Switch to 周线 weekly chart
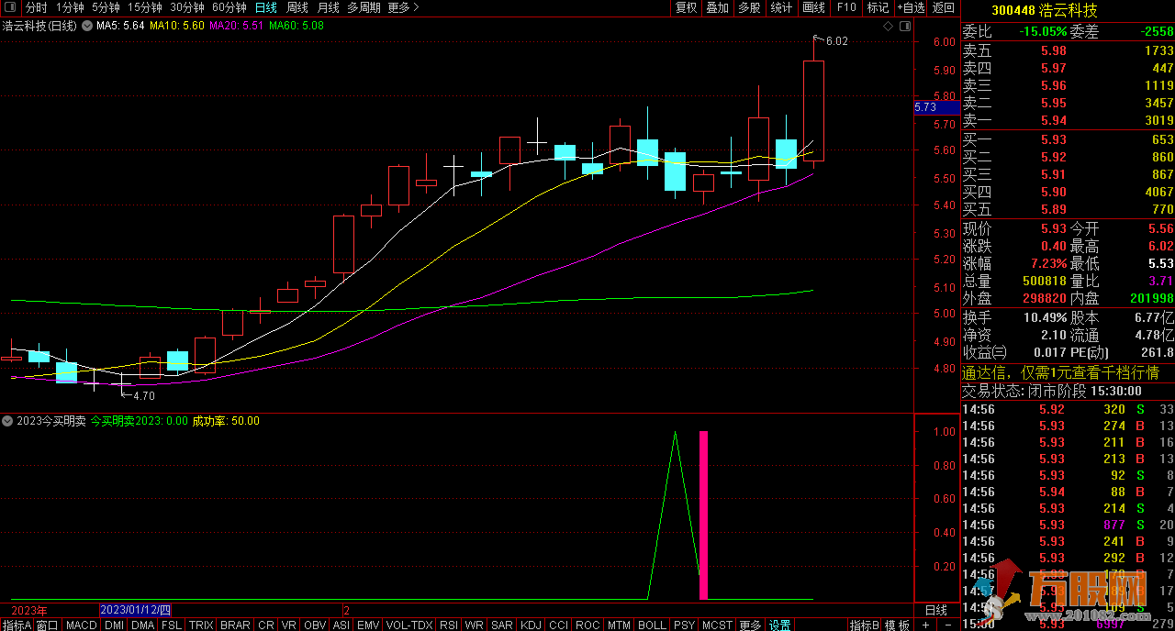 297,7
